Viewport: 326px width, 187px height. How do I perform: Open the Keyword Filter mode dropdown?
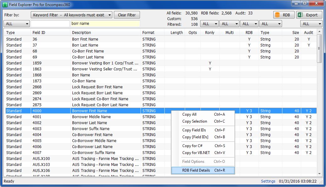coord(72,15)
